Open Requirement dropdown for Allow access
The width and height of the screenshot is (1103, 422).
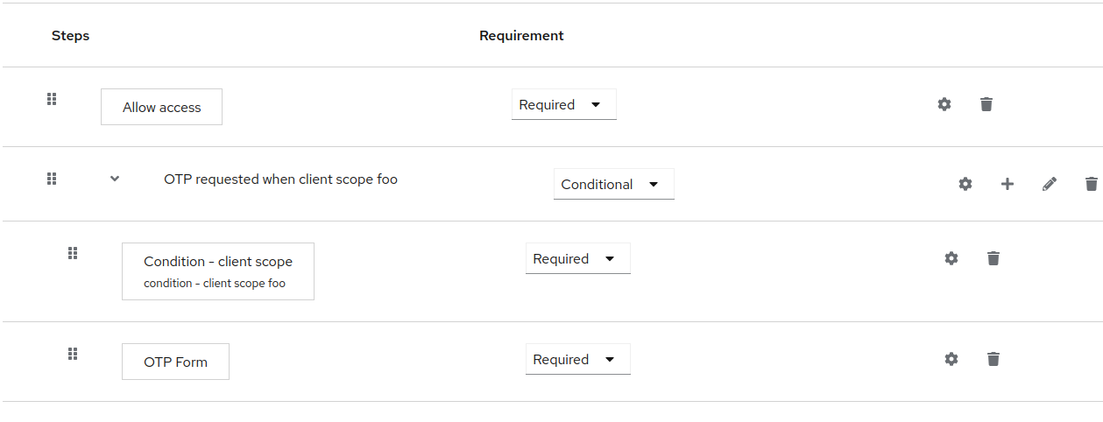click(563, 105)
